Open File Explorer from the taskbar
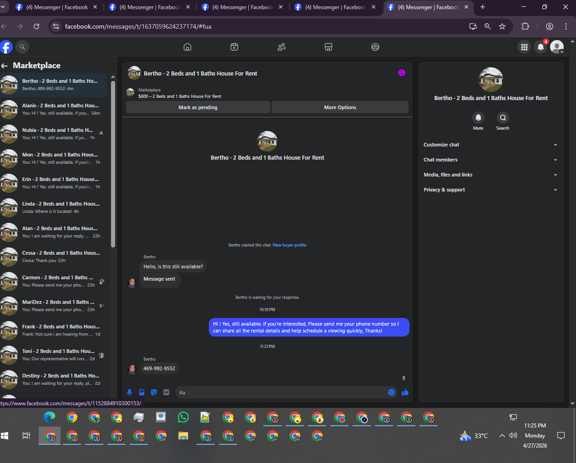576x463 pixels. tap(183, 436)
